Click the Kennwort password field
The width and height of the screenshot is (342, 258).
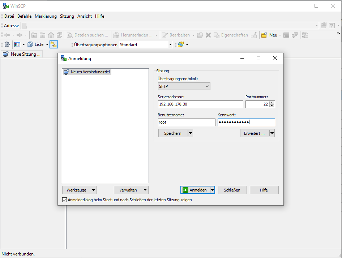[246, 122]
